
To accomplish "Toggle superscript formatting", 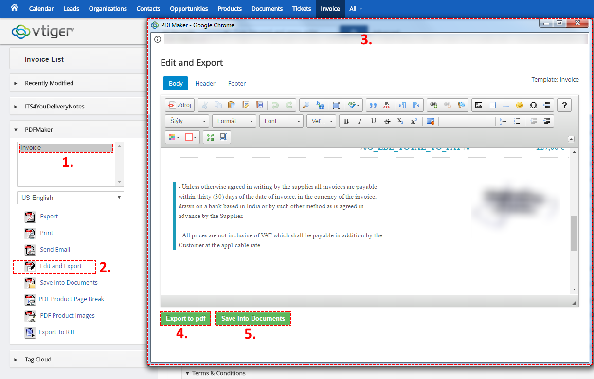I will [x=414, y=121].
